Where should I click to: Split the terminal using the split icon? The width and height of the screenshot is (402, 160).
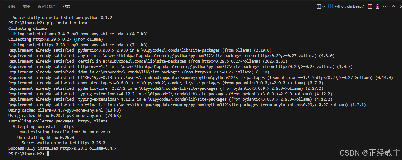[x=370, y=6]
